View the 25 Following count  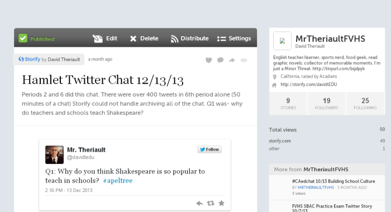[365, 104]
